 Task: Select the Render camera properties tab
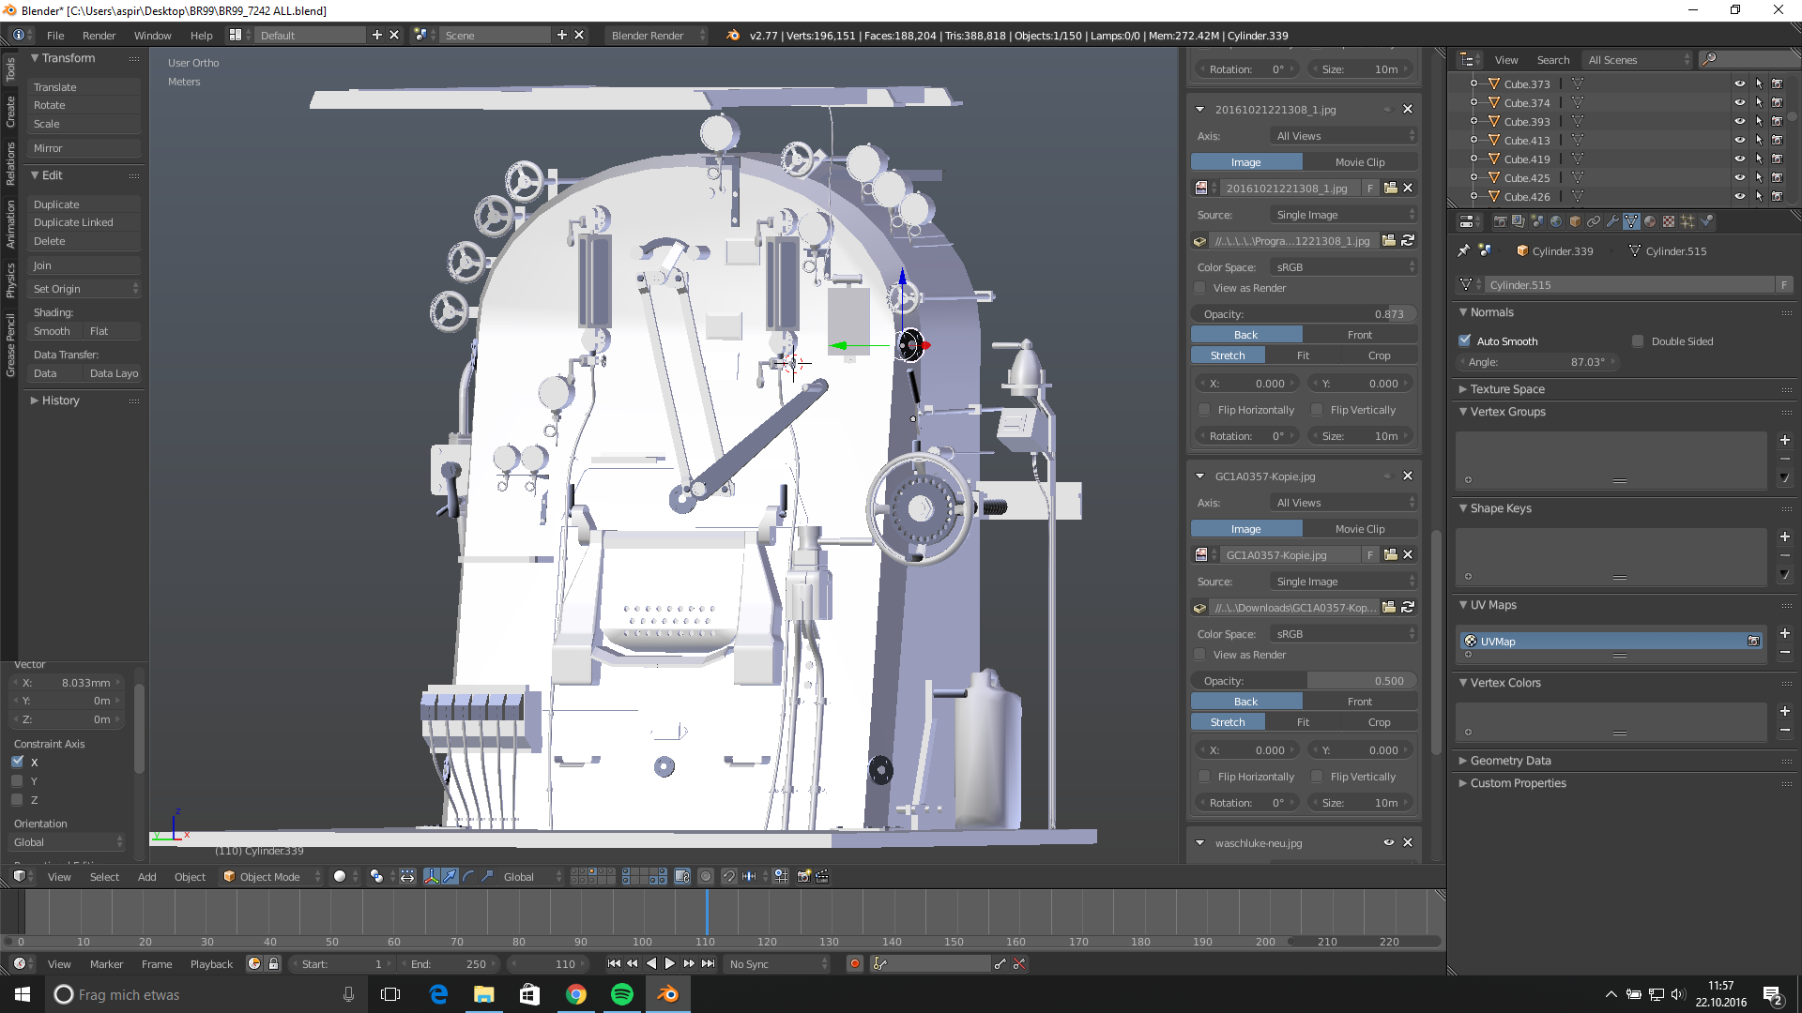click(1500, 221)
